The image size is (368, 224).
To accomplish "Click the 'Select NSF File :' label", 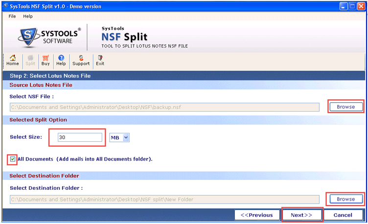I will coord(32,96).
